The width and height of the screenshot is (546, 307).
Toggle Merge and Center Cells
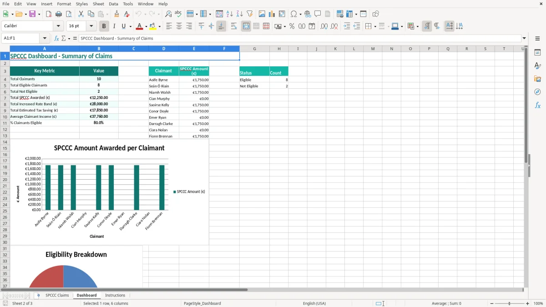(x=246, y=26)
